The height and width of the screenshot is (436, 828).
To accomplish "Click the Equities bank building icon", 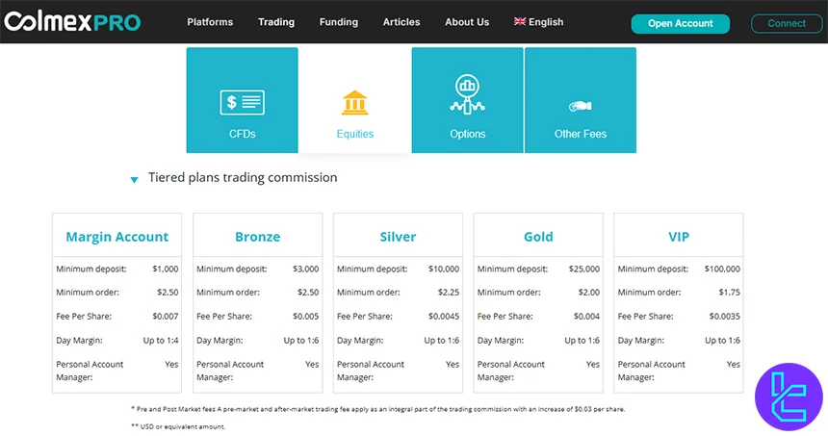I will (x=355, y=103).
